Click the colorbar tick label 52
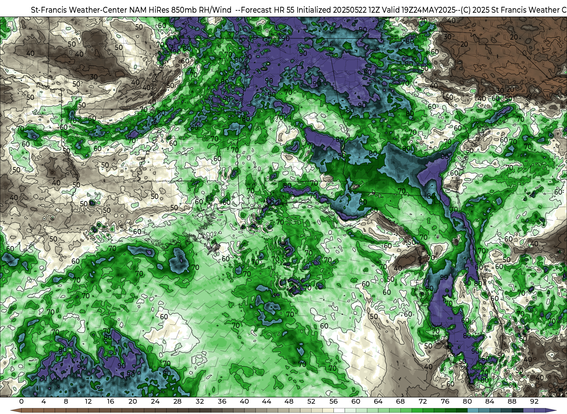The height and width of the screenshot is (414, 567). click(x=311, y=402)
